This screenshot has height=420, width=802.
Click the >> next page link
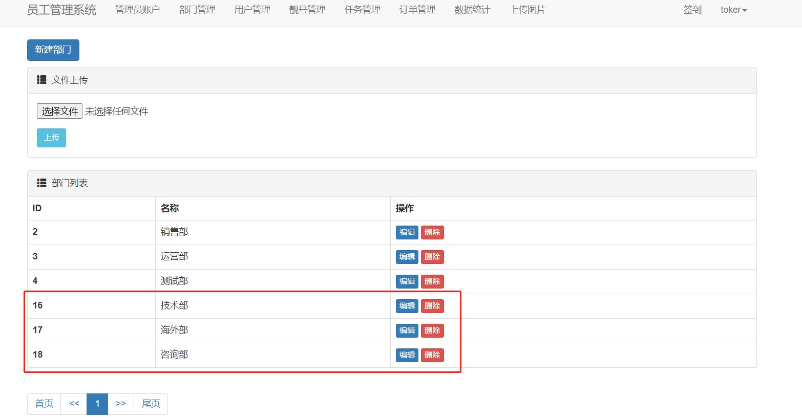point(121,404)
